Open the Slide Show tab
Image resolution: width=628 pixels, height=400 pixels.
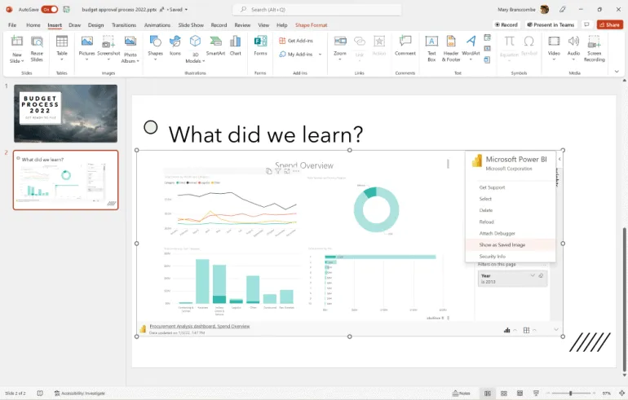(x=191, y=24)
